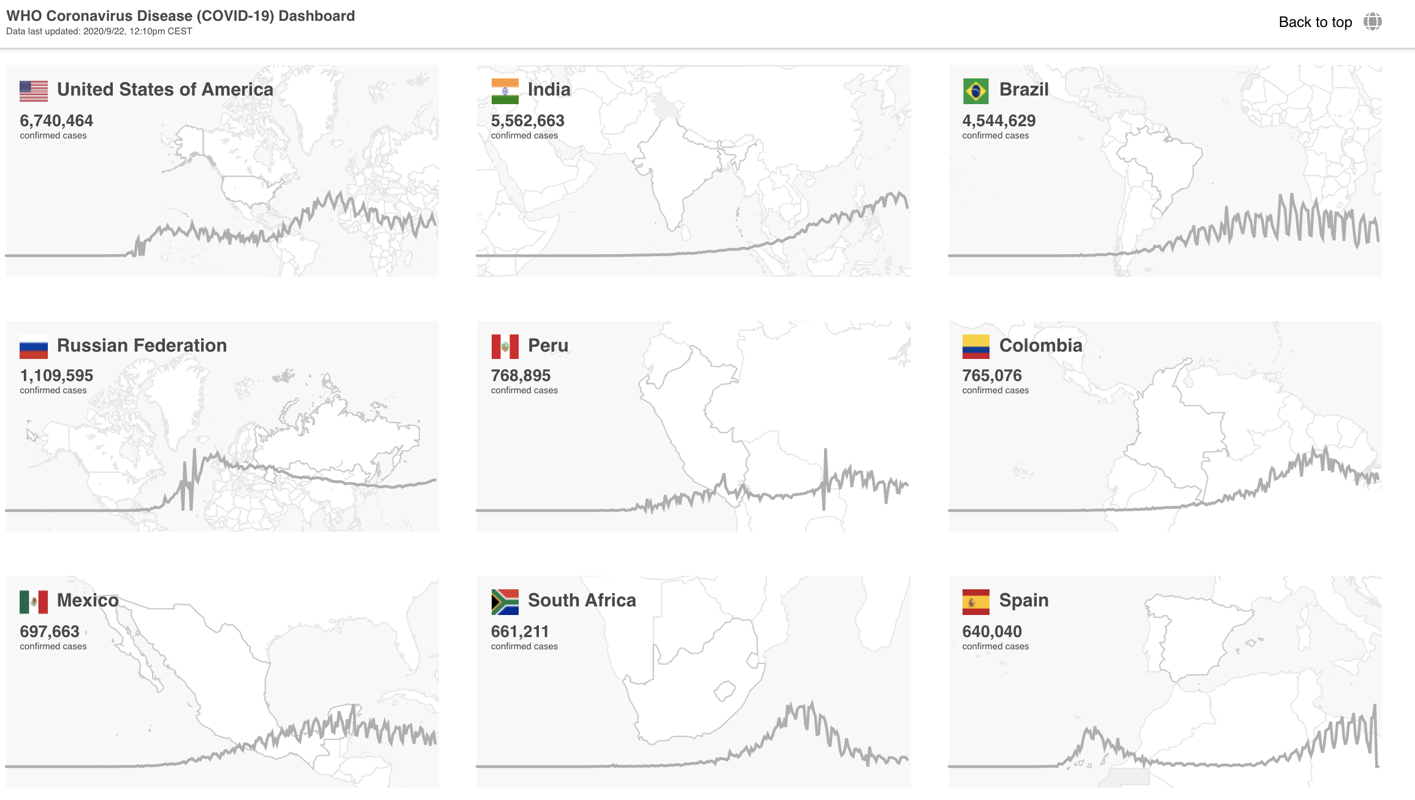Go Back to top of dashboard
The height and width of the screenshot is (800, 1415).
1315,22
